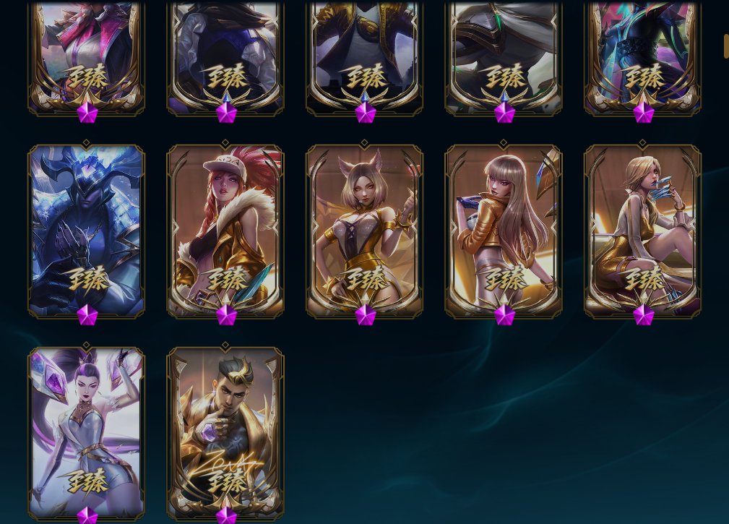This screenshot has height=524, width=729.
Task: Select the gold-and-white jacket card in the cropped row
Action: 364,58
